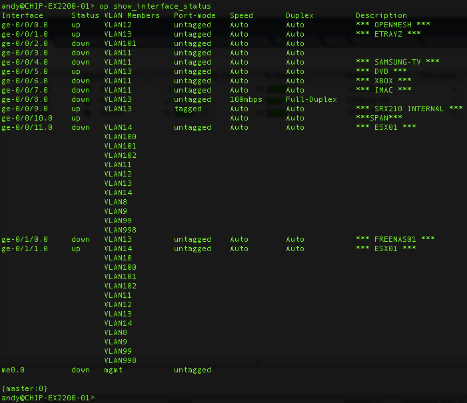
Task: Click "down" status of me0.0
Action: 81,370
